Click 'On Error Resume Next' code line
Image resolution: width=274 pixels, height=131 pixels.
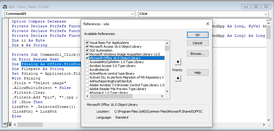[36, 59]
